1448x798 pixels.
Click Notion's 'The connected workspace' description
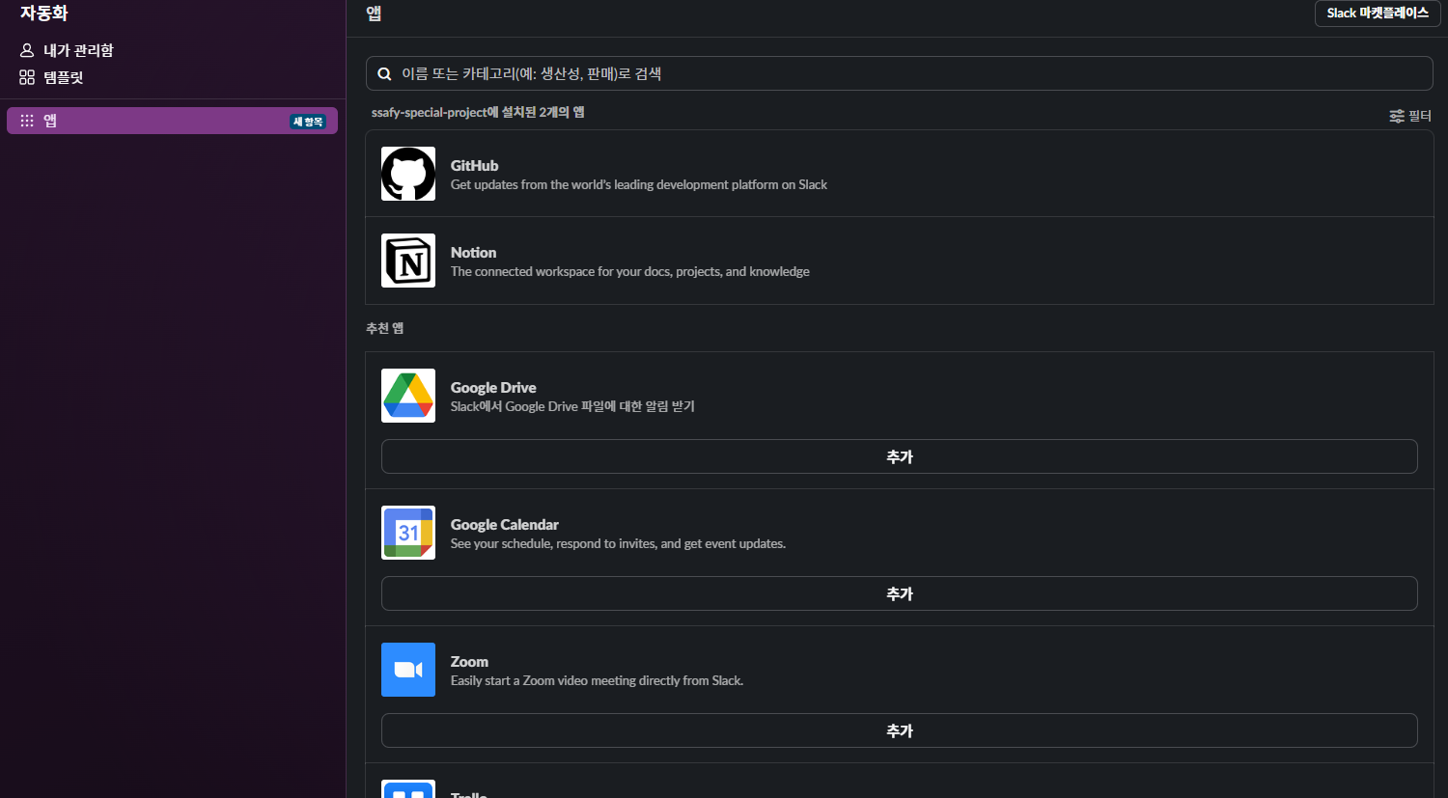(x=630, y=272)
